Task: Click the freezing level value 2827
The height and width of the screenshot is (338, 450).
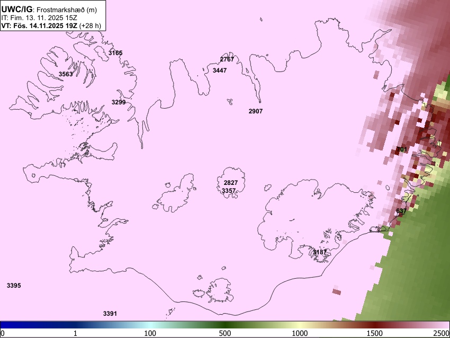Action: (x=231, y=183)
